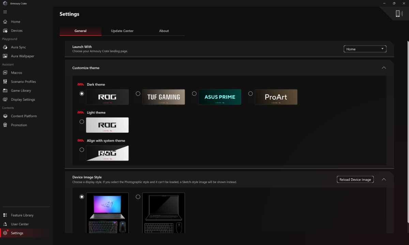Open Home in the sidebar menu
This screenshot has width=409, height=245.
click(x=16, y=22)
